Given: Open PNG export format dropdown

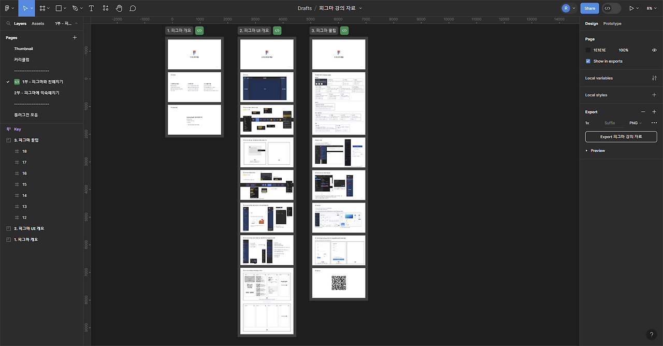Looking at the screenshot, I should [636, 123].
